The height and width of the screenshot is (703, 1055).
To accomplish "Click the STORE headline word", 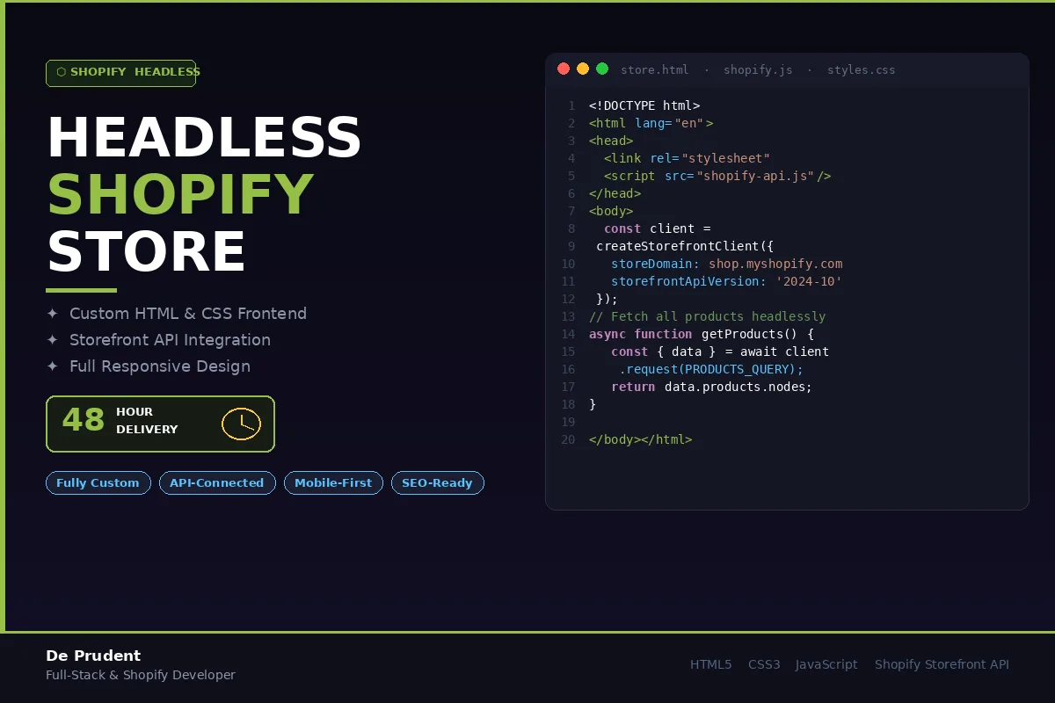I will tap(146, 252).
